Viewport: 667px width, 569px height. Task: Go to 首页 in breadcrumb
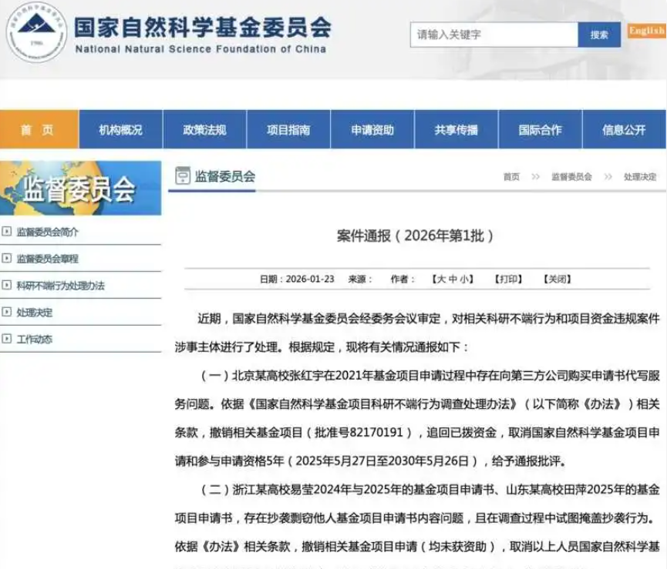pos(511,176)
